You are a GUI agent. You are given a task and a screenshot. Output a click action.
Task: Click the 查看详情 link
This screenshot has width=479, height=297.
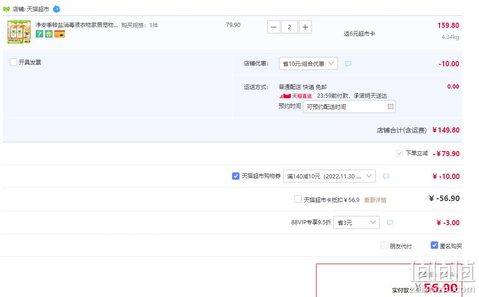375,200
